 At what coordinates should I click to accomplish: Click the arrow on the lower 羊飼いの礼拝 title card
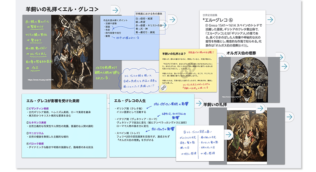coord(260,108)
